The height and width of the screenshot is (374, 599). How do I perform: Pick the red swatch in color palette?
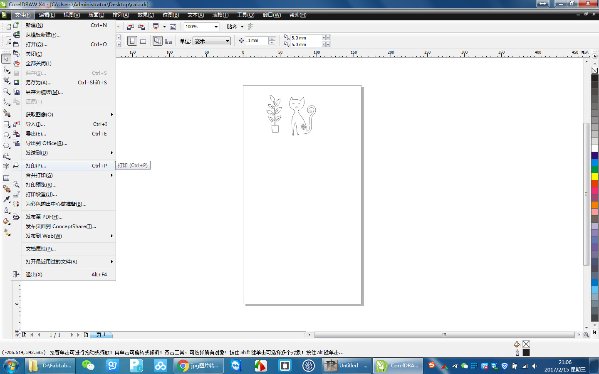(595, 184)
